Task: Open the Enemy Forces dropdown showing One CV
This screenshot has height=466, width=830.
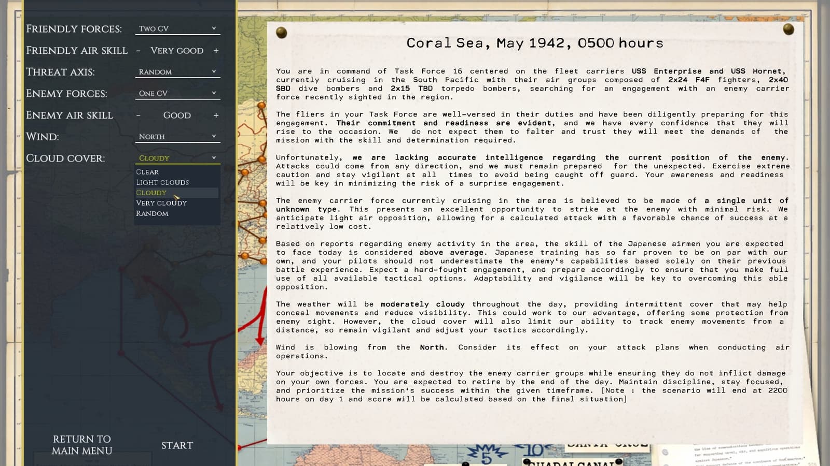Action: click(177, 93)
